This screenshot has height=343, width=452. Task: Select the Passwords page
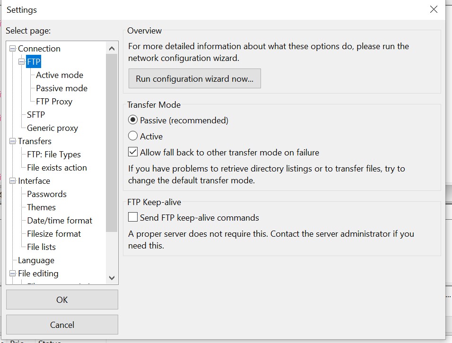(46, 194)
